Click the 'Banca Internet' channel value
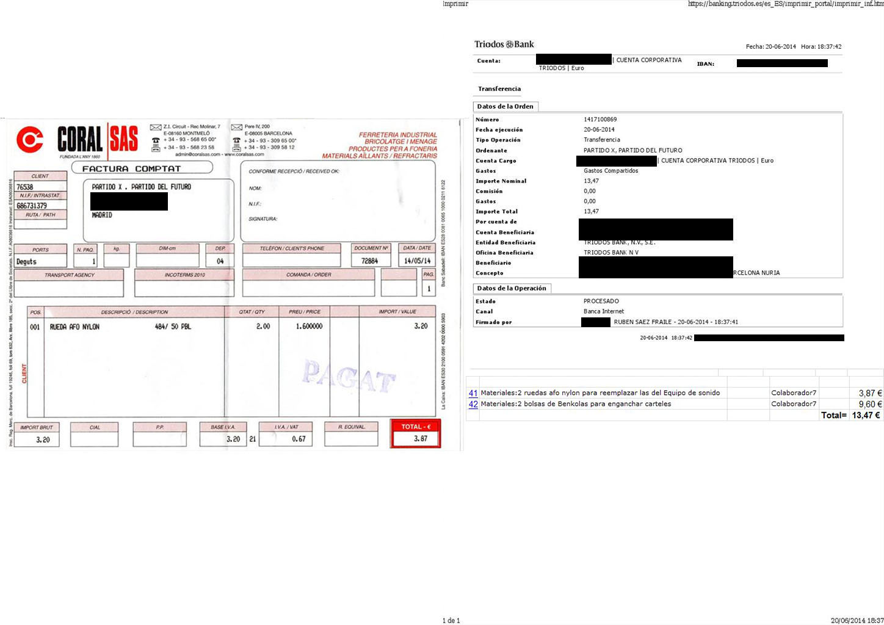This screenshot has height=625, width=884. [604, 311]
